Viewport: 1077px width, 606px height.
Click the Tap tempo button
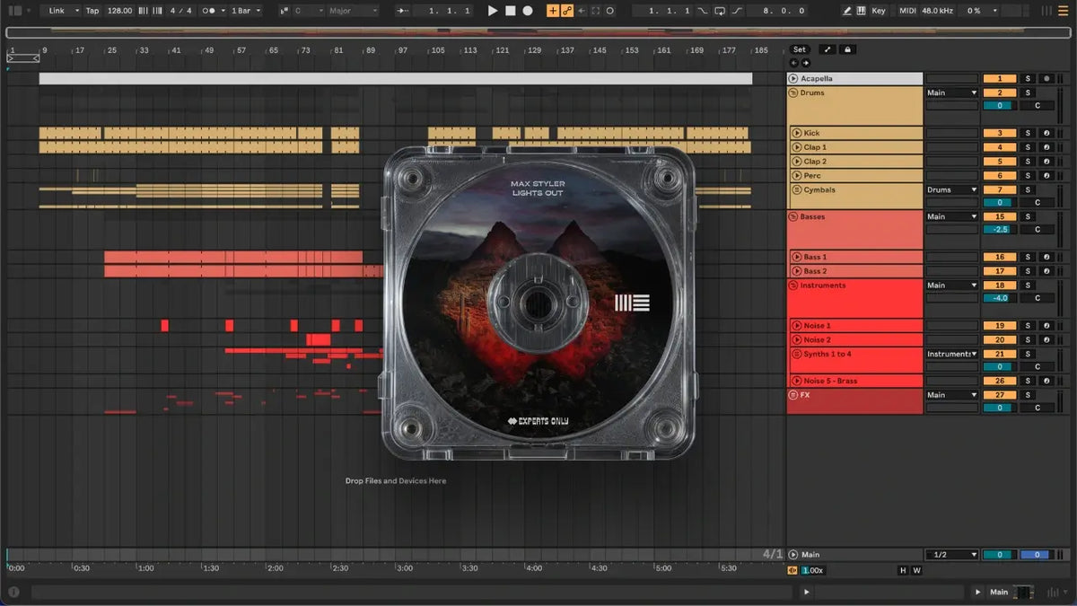[92, 11]
